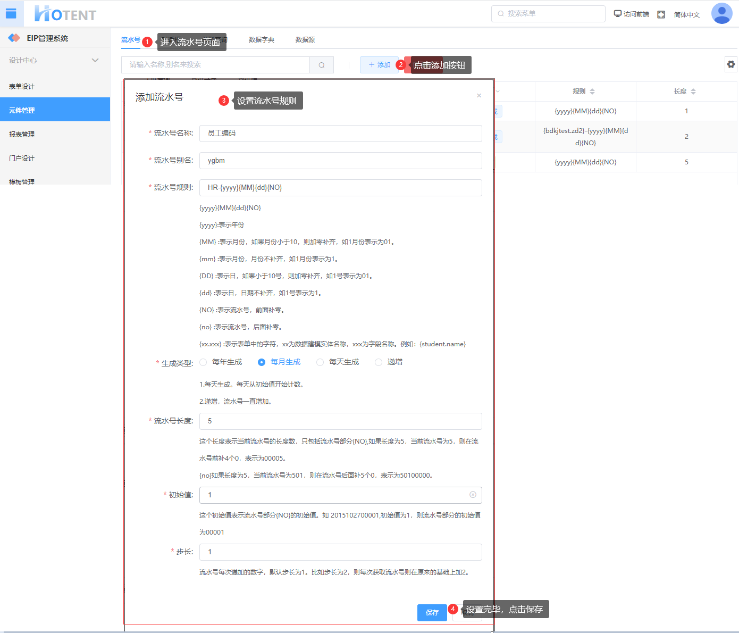
Task: Click the 添加流水号 dialog title
Action: (159, 97)
